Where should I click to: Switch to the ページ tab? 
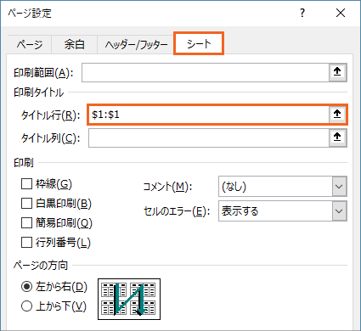pos(30,44)
